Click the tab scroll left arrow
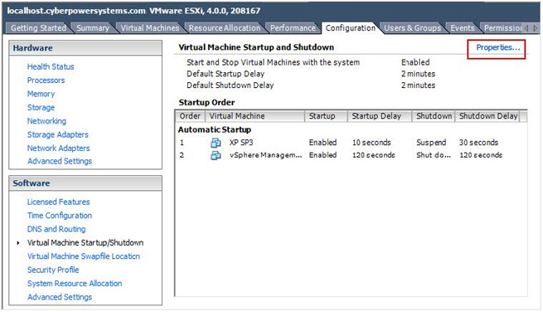543x312 pixels. (526, 28)
